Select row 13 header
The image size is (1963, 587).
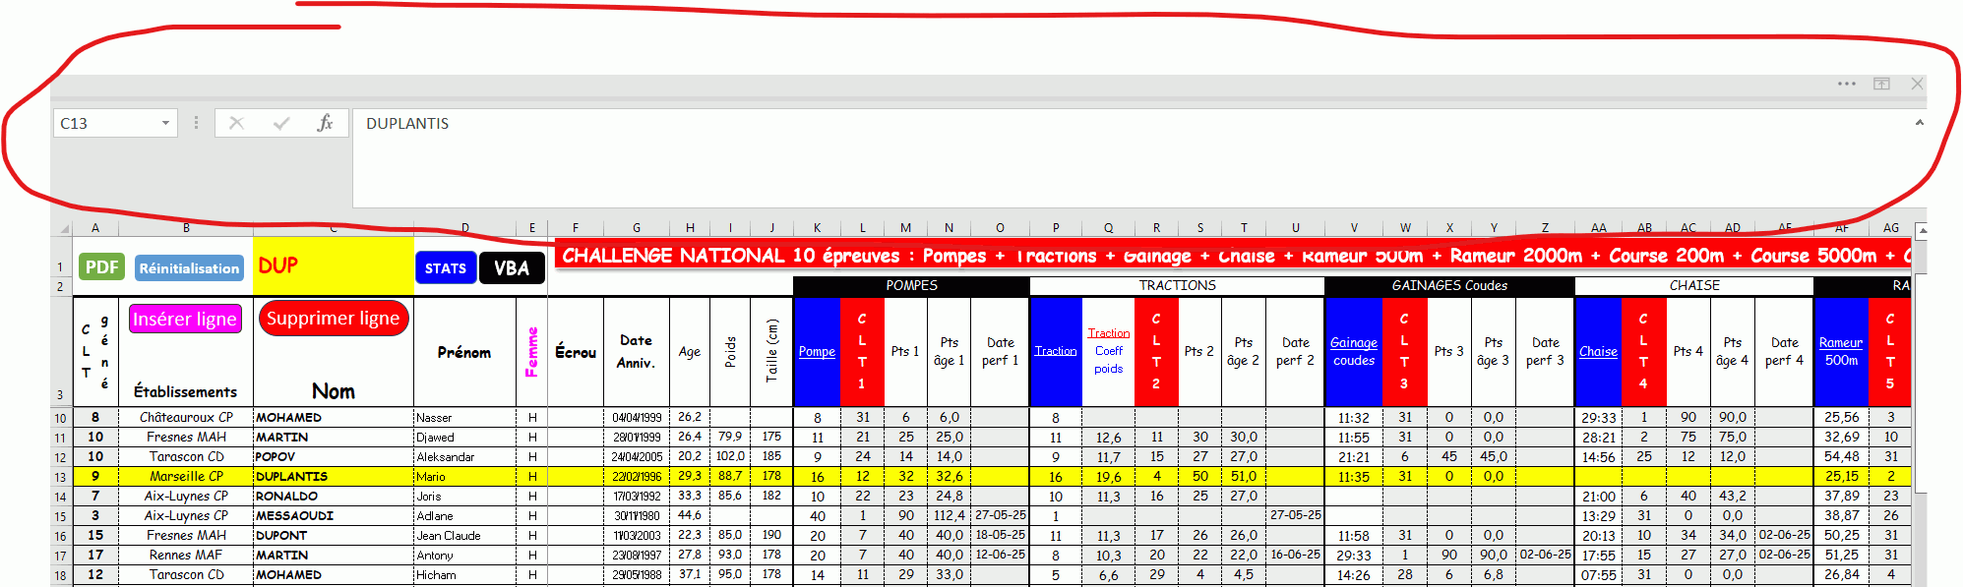(x=60, y=477)
